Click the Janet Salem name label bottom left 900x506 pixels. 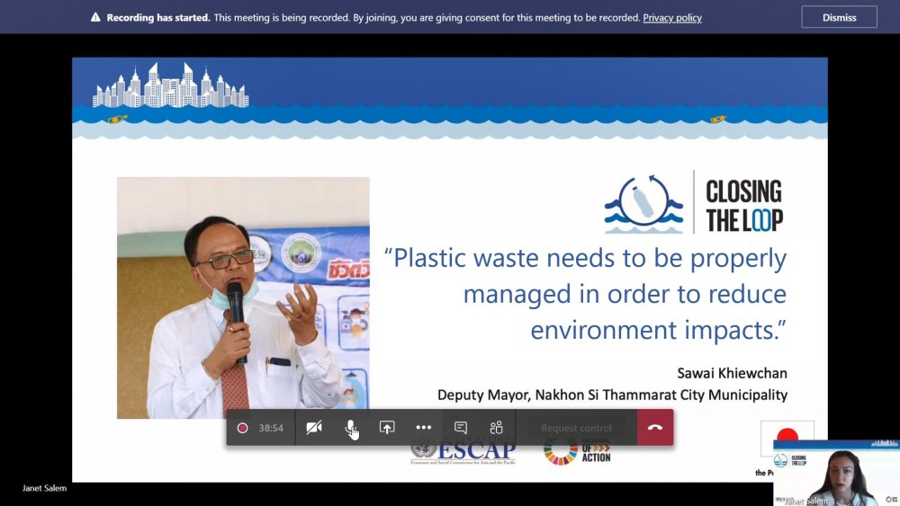[44, 488]
